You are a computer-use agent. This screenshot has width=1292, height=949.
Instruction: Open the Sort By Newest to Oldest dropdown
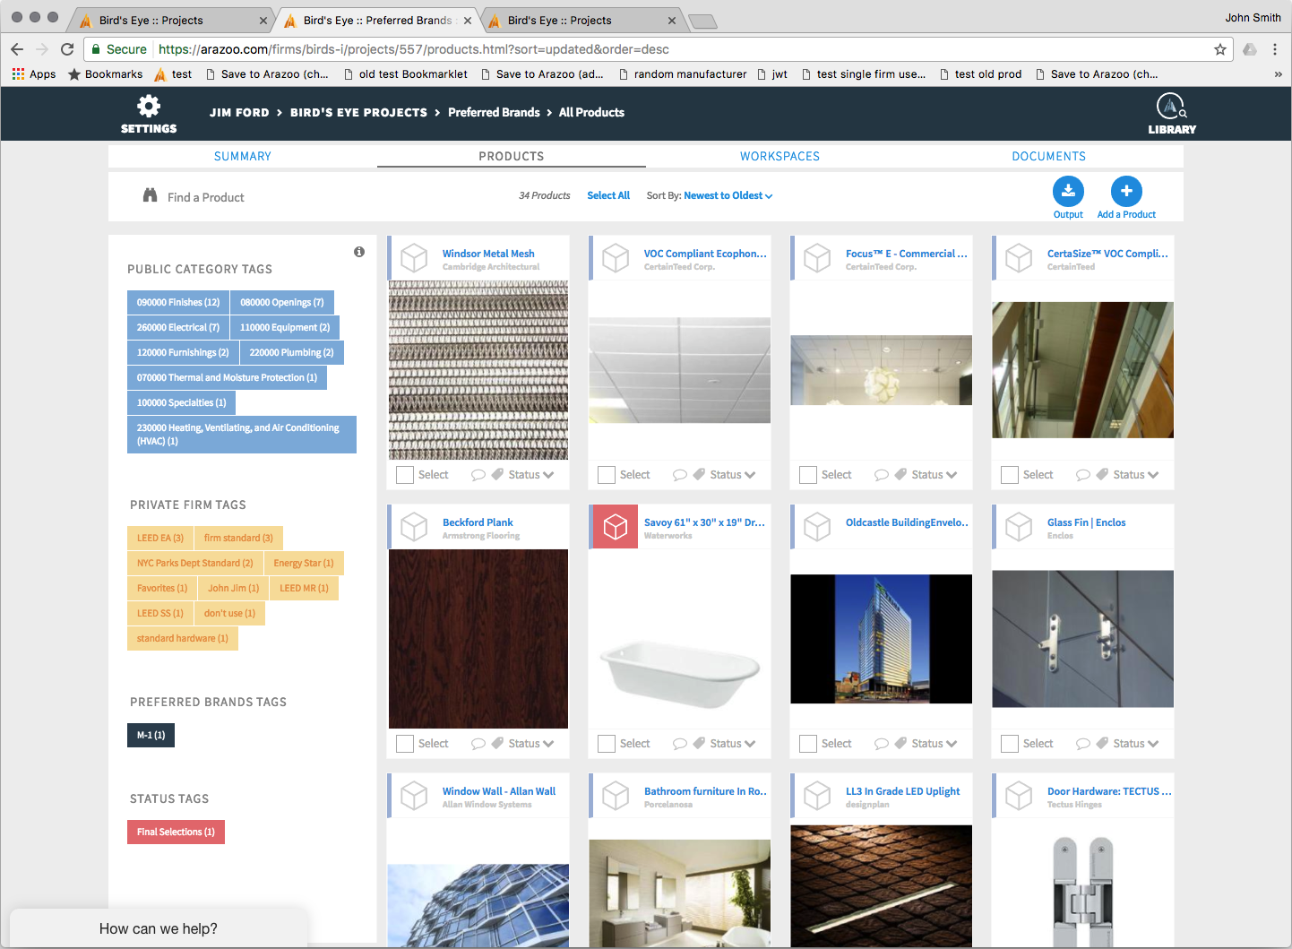click(727, 195)
